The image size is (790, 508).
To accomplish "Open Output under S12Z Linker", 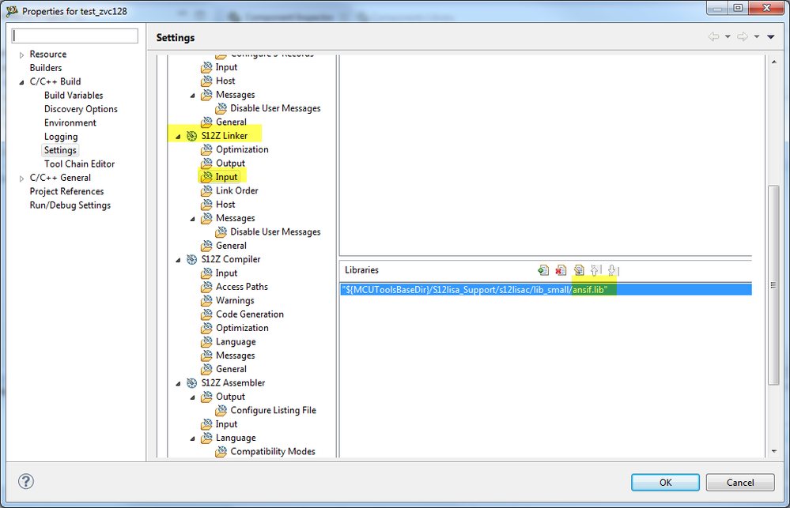I will (x=230, y=163).
